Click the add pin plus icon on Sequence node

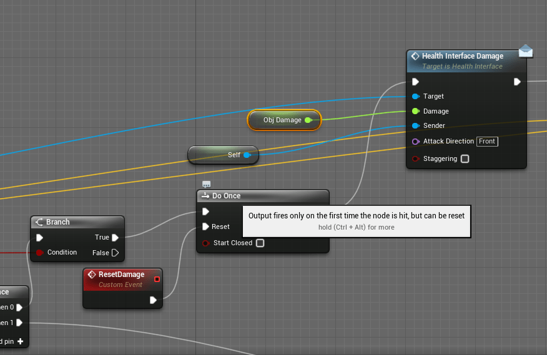(x=20, y=341)
